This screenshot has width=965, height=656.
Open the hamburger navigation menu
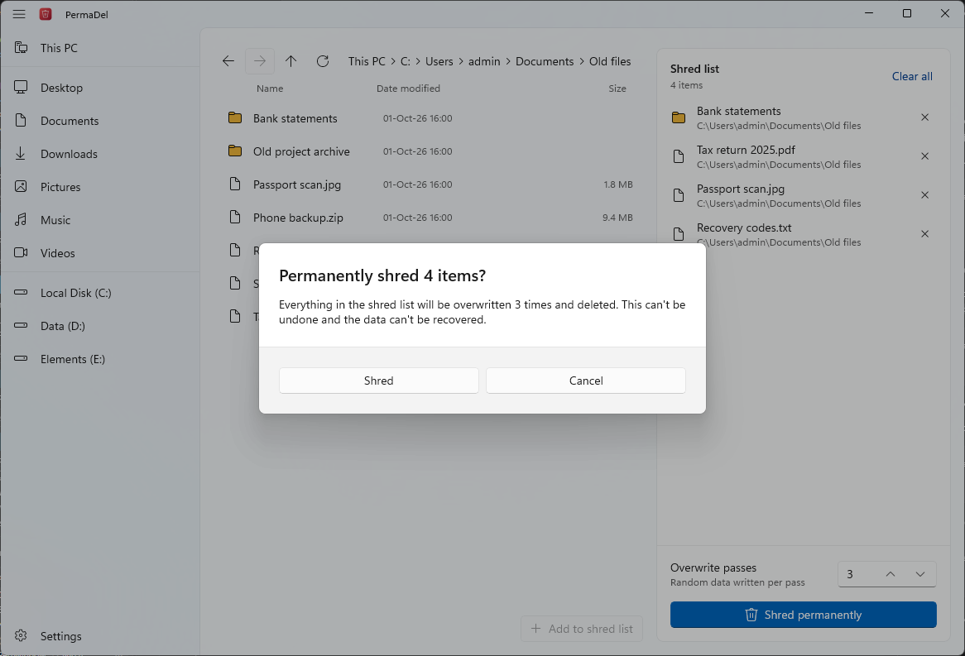point(19,13)
